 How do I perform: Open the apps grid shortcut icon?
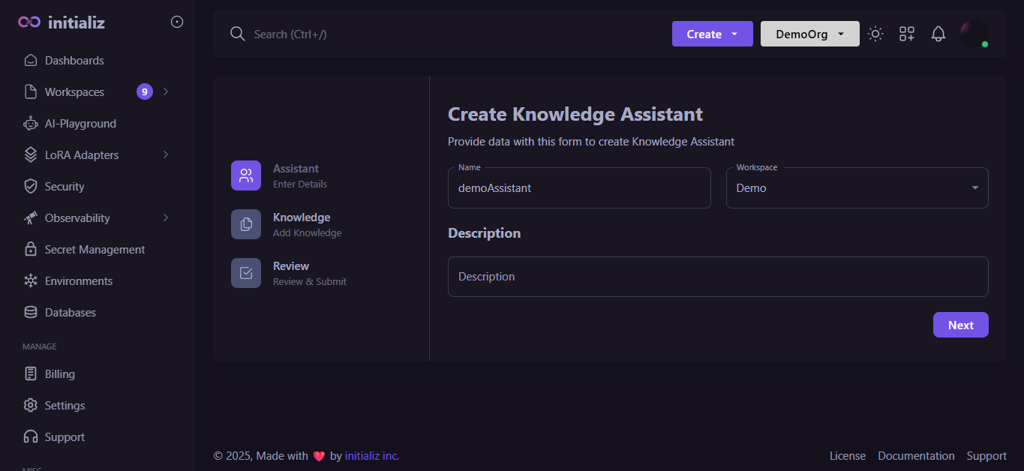pyautogui.click(x=907, y=34)
